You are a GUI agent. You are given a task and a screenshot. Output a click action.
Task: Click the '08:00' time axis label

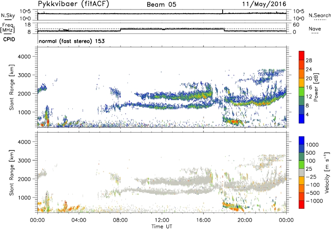[120, 220]
